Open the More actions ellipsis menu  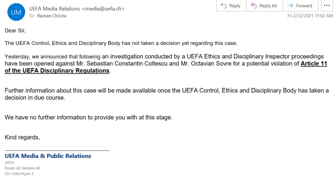(x=327, y=5)
